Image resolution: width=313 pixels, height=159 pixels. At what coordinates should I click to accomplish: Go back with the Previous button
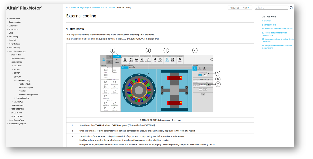click(234, 8)
